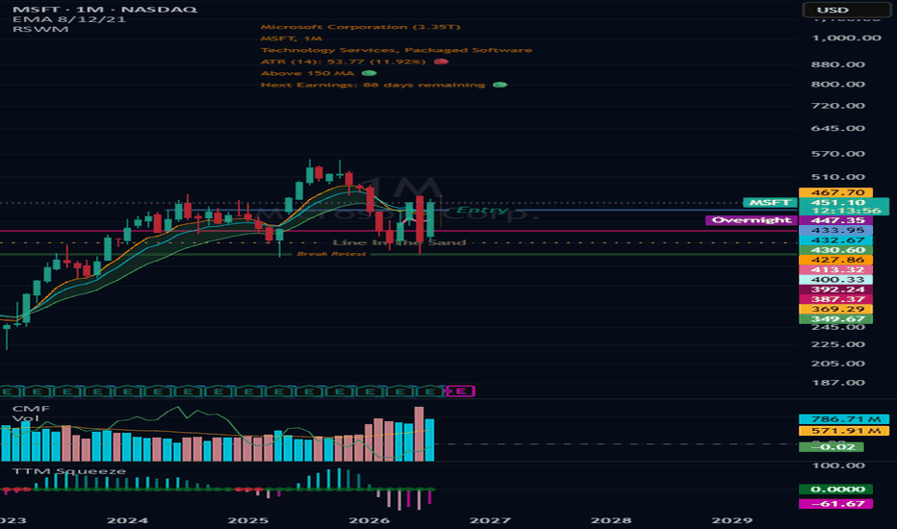Click the 570.00 price axis label
This screenshot has height=529, width=897.
click(838, 154)
